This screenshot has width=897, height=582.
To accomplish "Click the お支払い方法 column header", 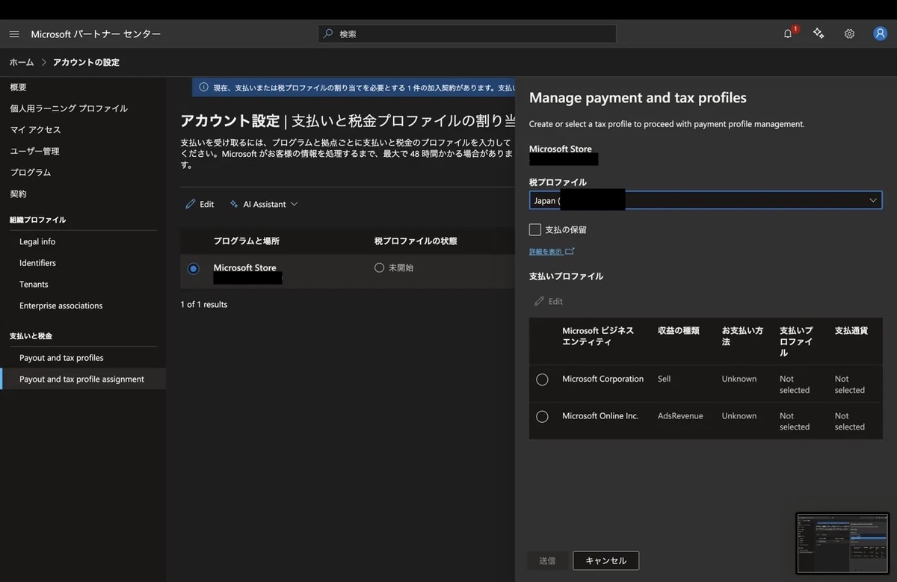I will [x=742, y=336].
